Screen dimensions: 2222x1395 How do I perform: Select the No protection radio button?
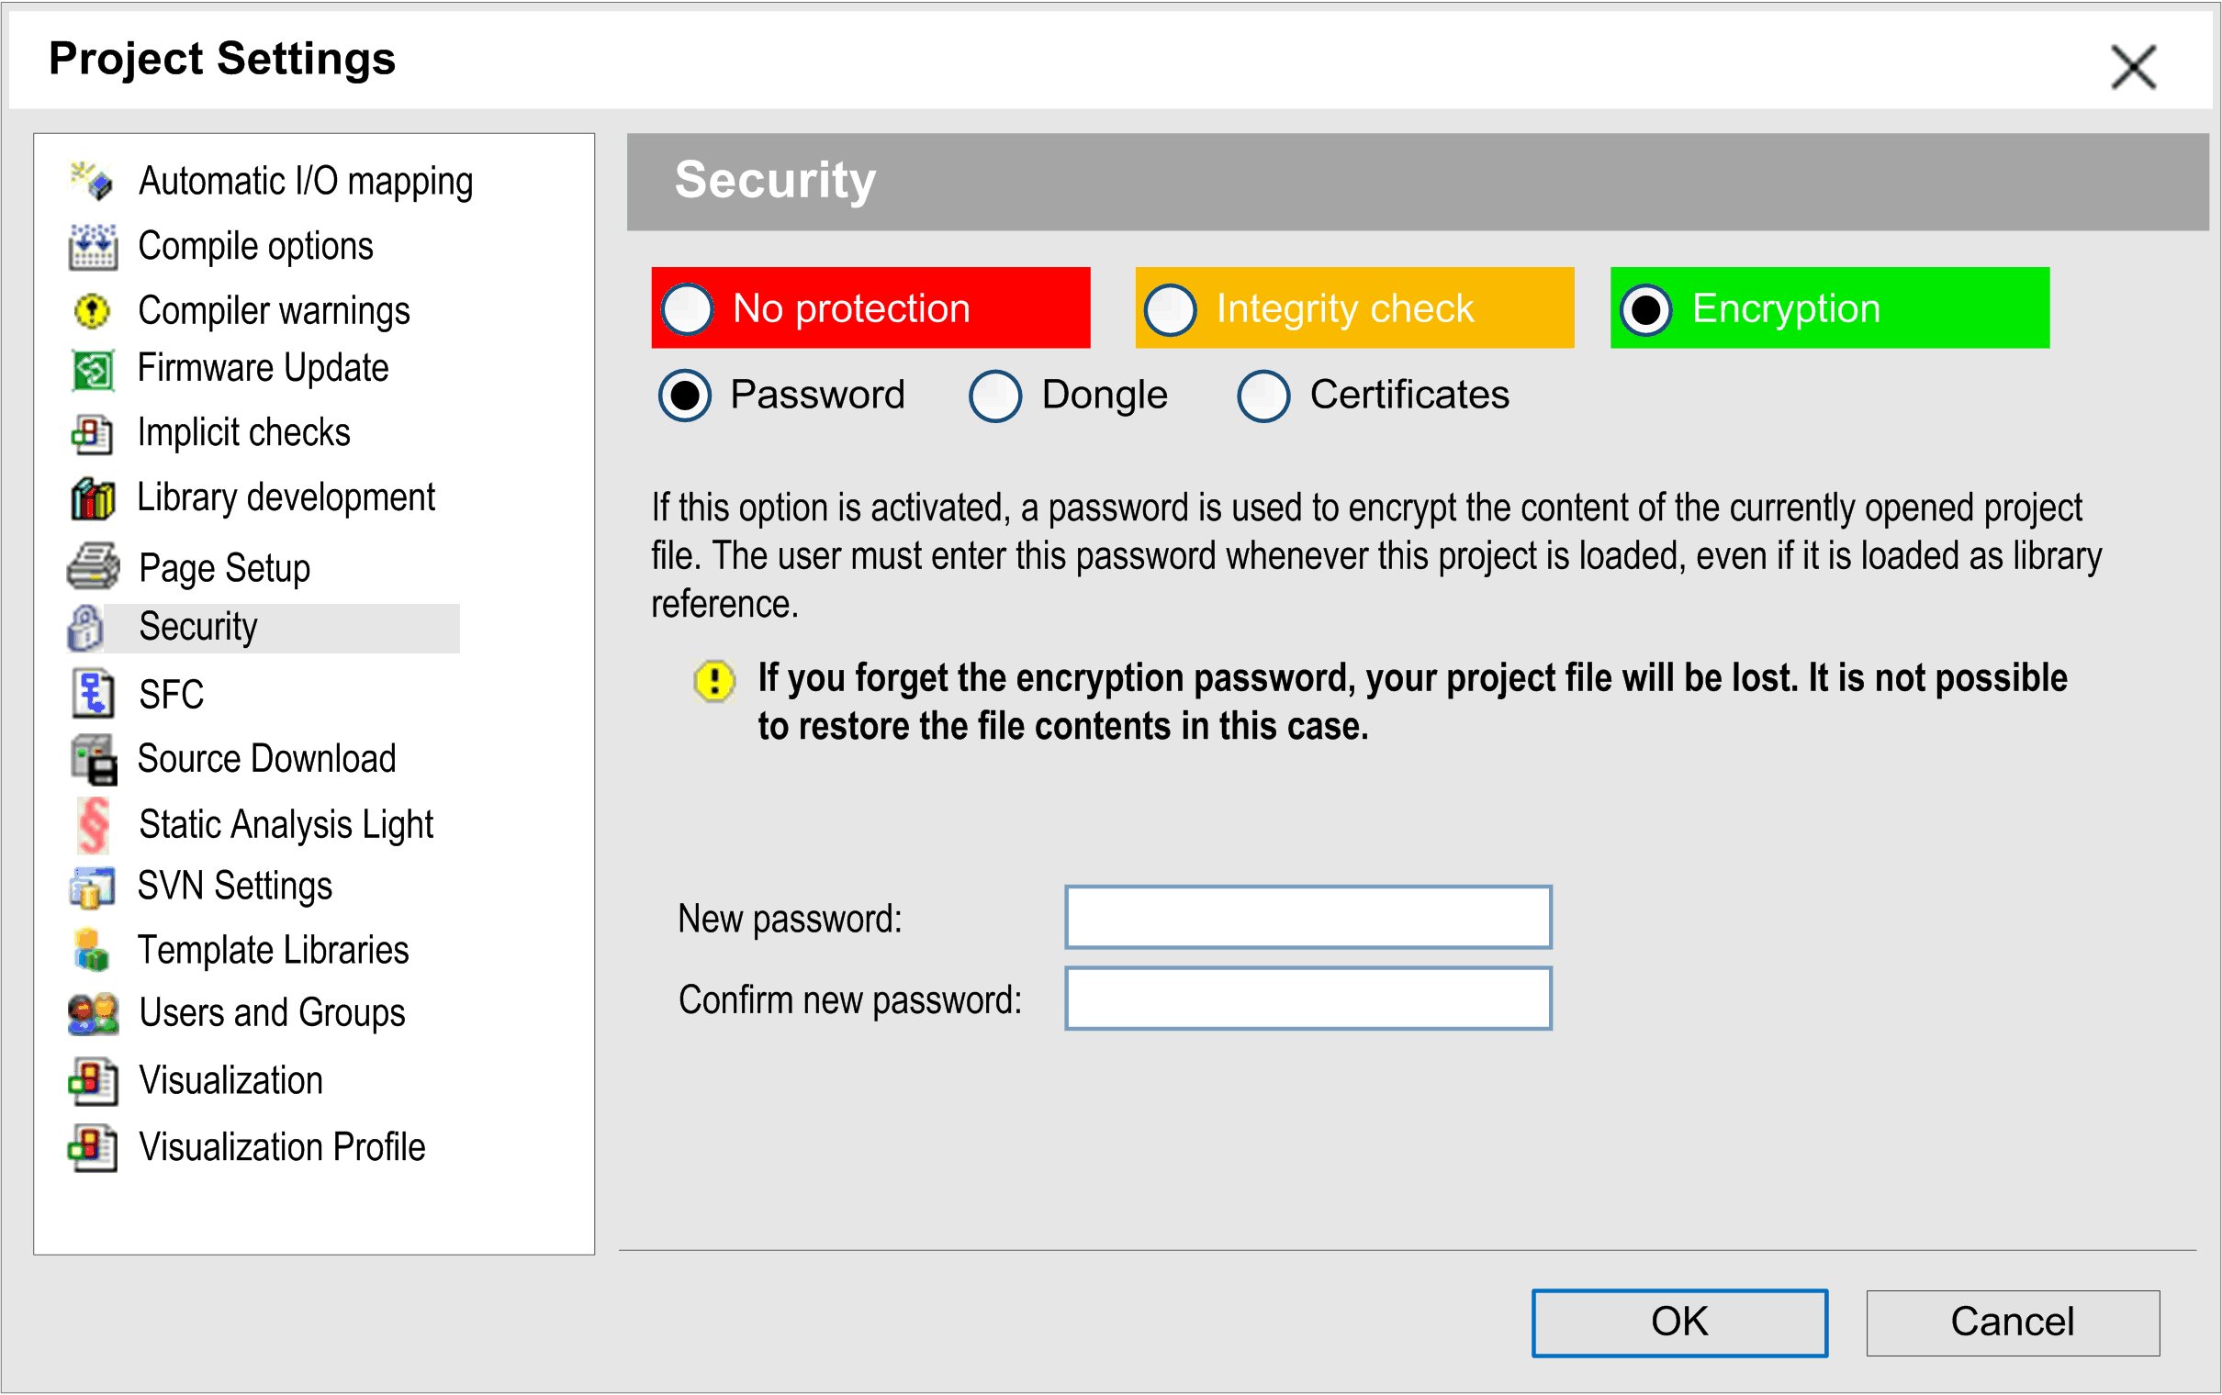686,307
